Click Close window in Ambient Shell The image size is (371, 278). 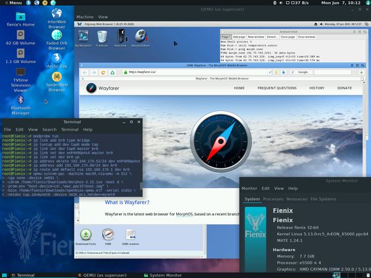[306, 37]
